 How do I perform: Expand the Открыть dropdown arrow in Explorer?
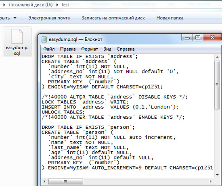pos(15,18)
